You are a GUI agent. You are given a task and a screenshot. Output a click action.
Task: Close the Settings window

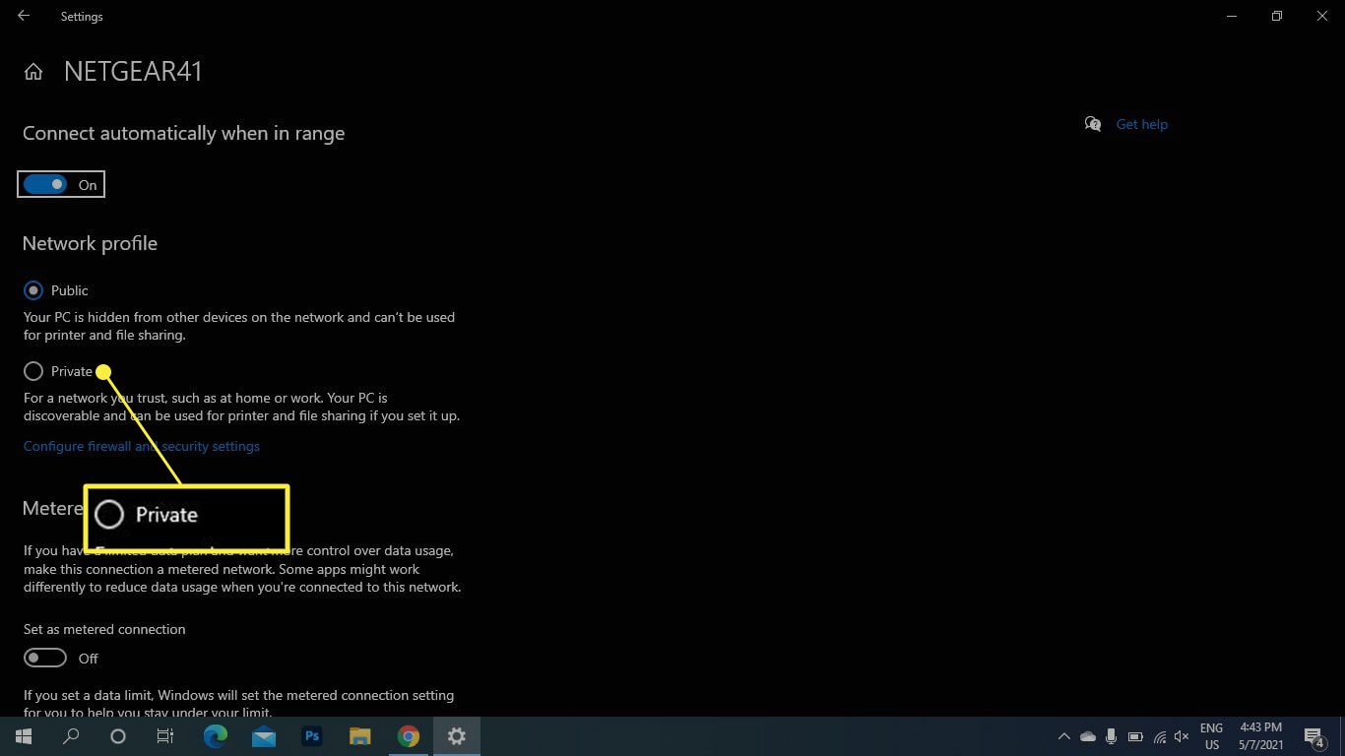1322,16
